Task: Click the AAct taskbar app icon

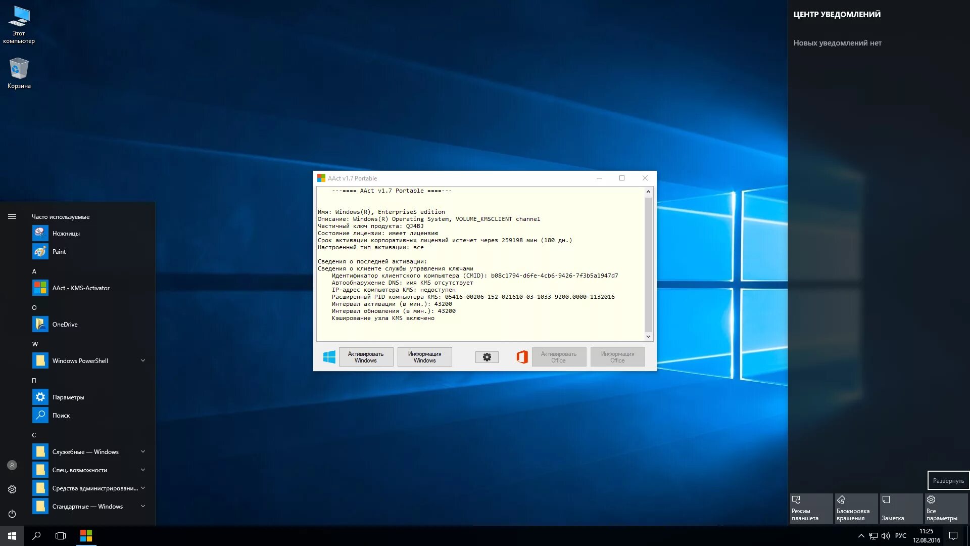Action: (x=86, y=536)
